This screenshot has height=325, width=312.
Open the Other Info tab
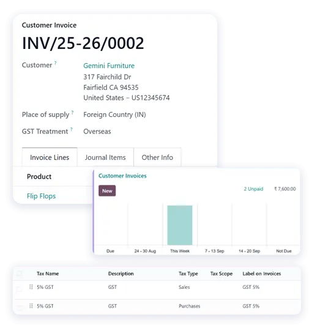[157, 157]
